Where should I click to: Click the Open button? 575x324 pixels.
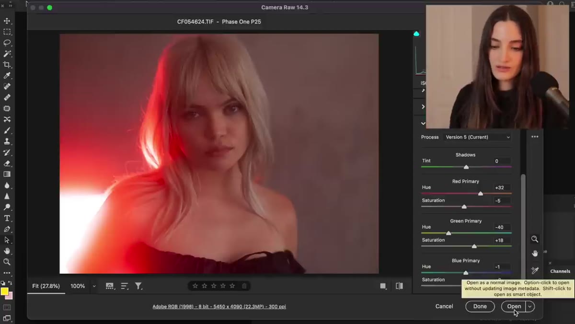pos(514,306)
